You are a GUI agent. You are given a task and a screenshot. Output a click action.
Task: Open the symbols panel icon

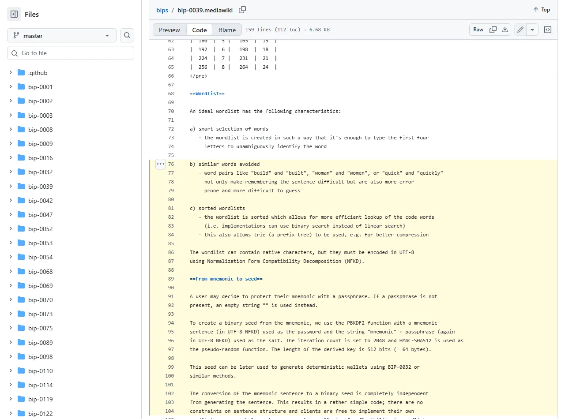point(548,30)
